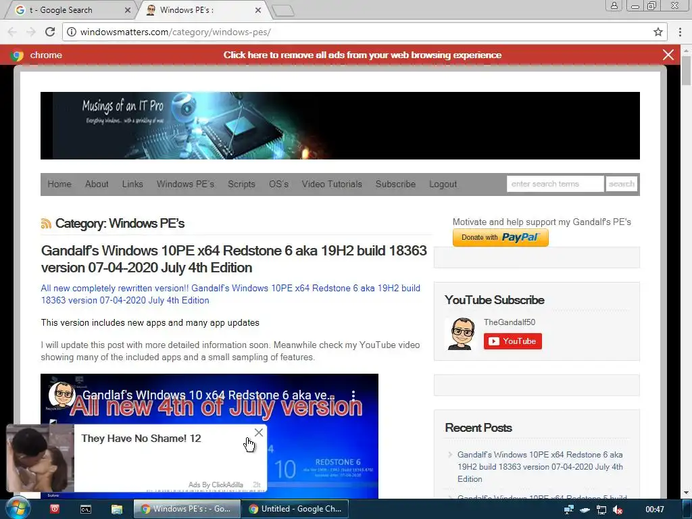Close the Windows PE's tab
The image size is (692, 519).
pyautogui.click(x=258, y=9)
